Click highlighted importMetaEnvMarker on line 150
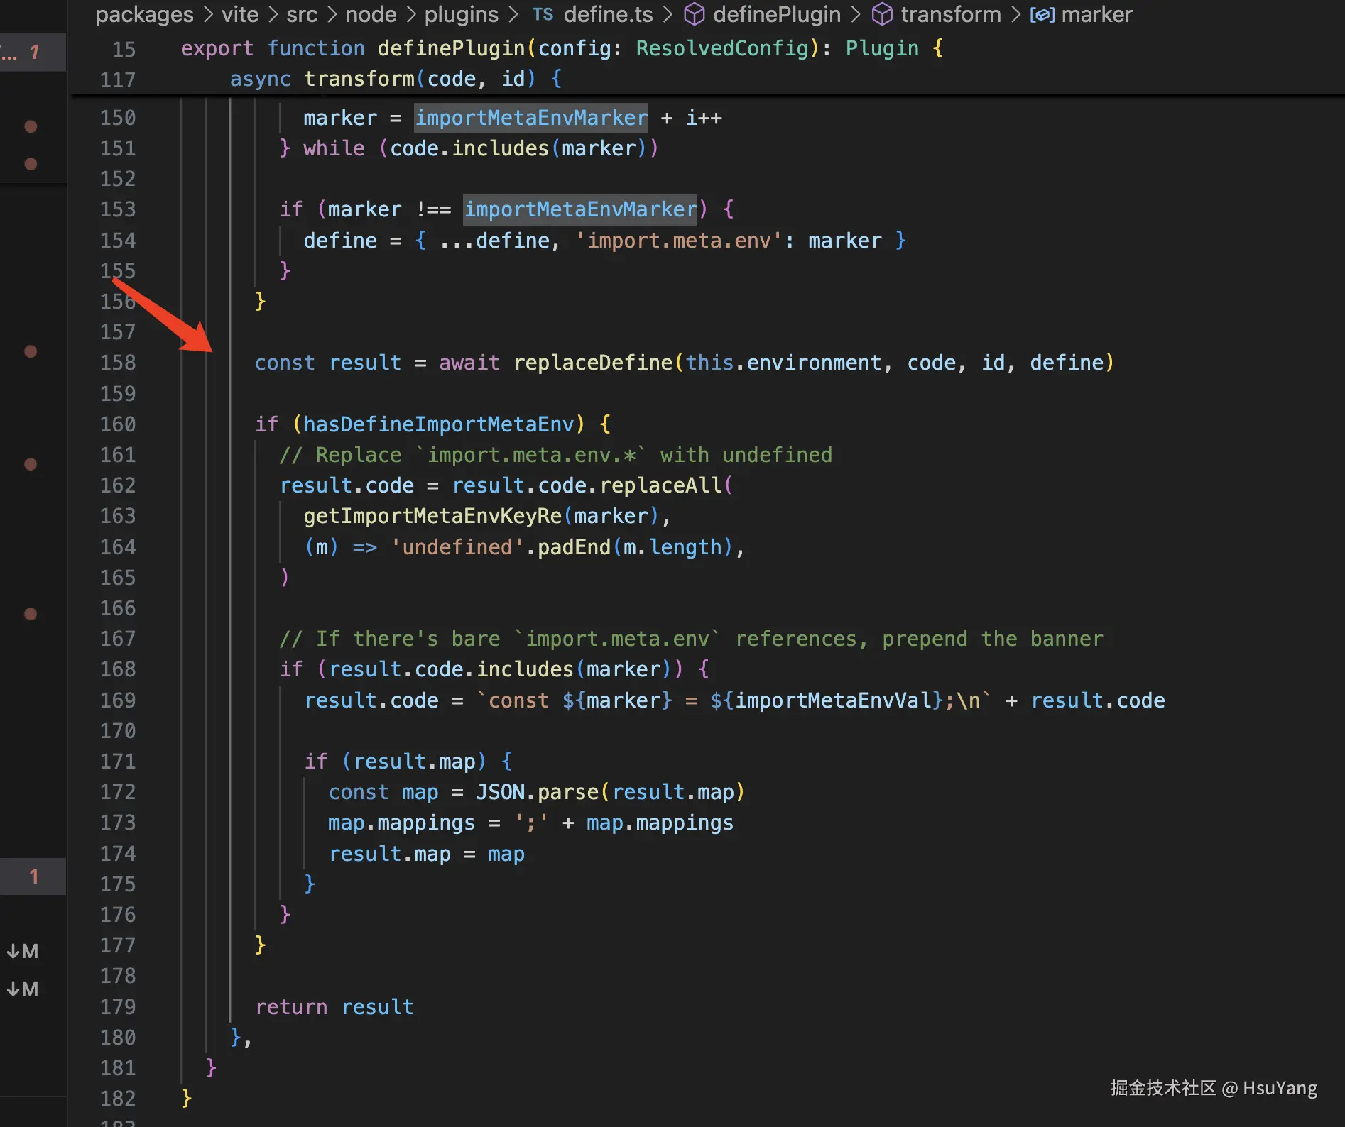1345x1127 pixels. [530, 118]
